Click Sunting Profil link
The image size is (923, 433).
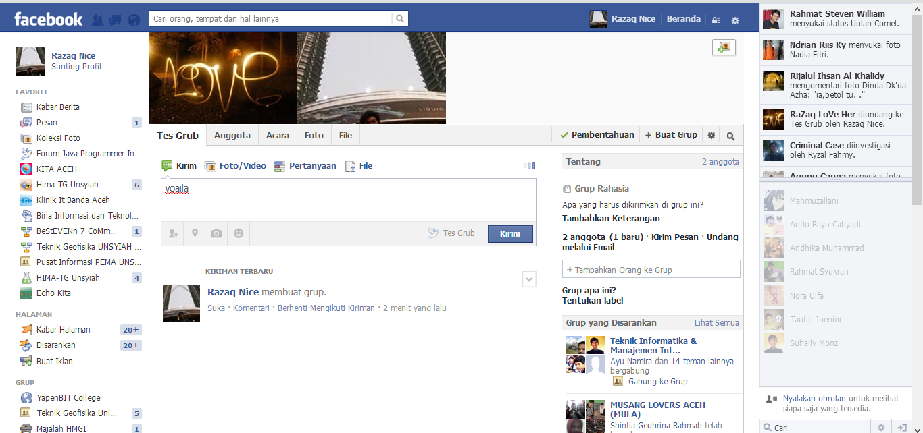coord(76,67)
